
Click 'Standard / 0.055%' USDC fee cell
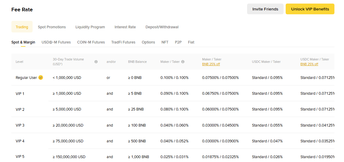(267, 125)
